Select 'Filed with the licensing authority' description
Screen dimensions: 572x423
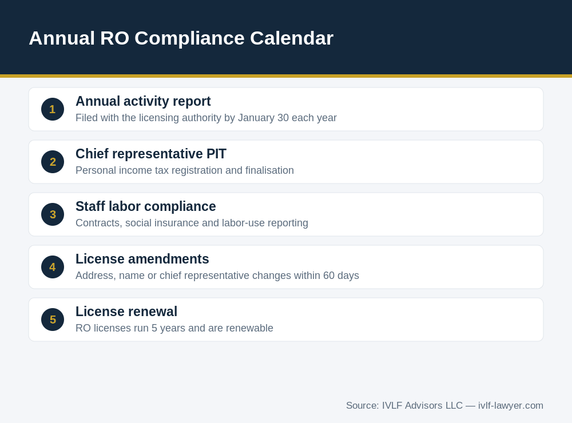pos(206,118)
